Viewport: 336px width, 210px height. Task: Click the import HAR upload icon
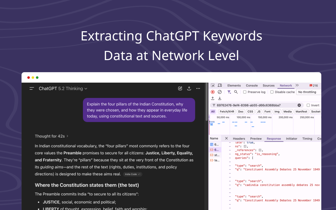click(213, 98)
